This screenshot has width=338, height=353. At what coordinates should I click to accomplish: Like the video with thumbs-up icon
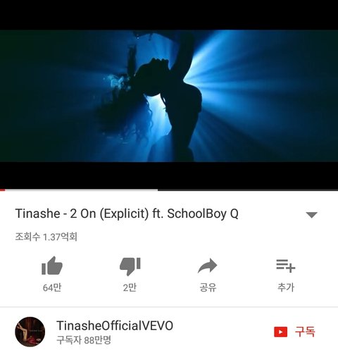pos(52,266)
